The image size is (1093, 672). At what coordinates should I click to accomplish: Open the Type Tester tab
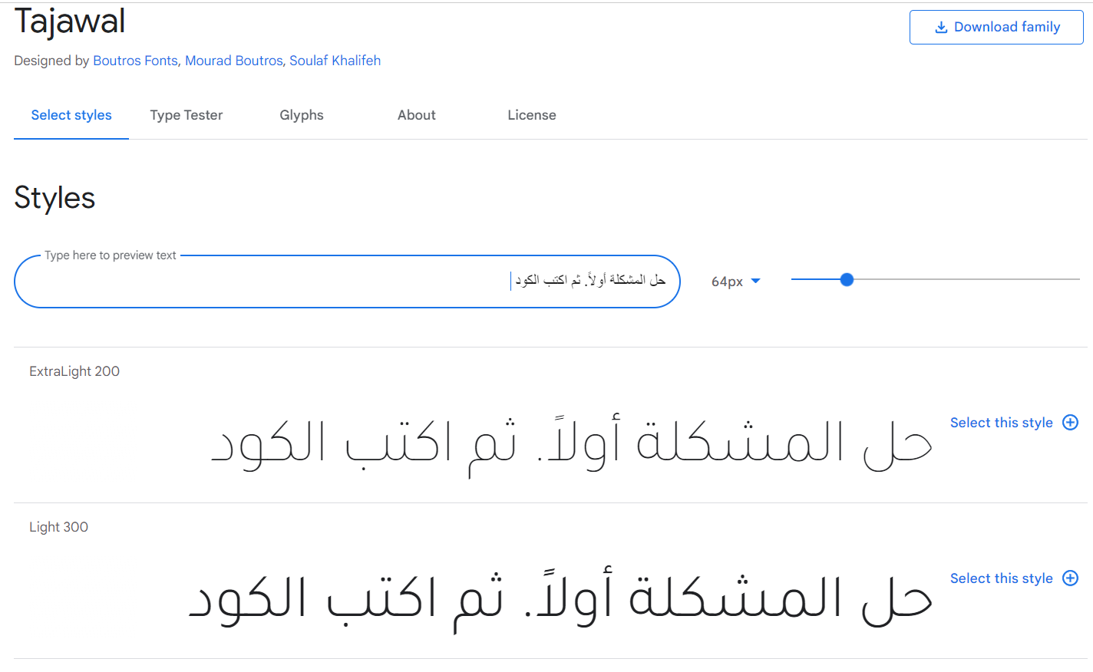(187, 115)
